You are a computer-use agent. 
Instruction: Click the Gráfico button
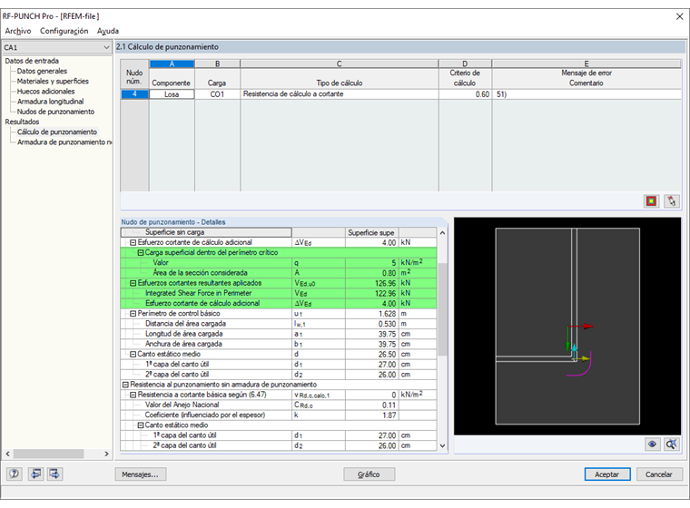369,474
